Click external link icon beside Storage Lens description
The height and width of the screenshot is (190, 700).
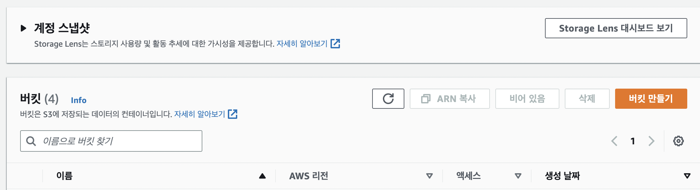pos(335,44)
